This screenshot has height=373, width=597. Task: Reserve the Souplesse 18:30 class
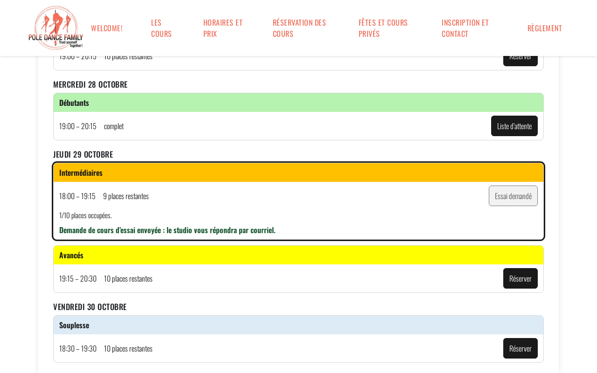coord(521,348)
